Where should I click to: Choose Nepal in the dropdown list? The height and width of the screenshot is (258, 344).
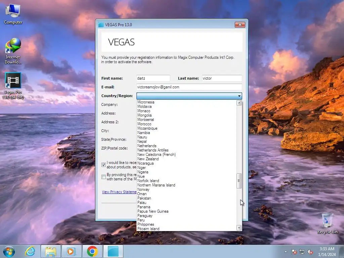[x=186, y=141]
